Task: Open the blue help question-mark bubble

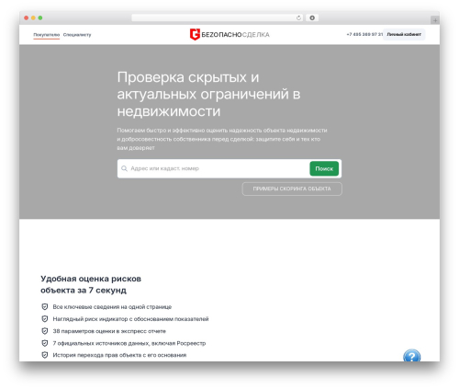Action: (x=411, y=356)
